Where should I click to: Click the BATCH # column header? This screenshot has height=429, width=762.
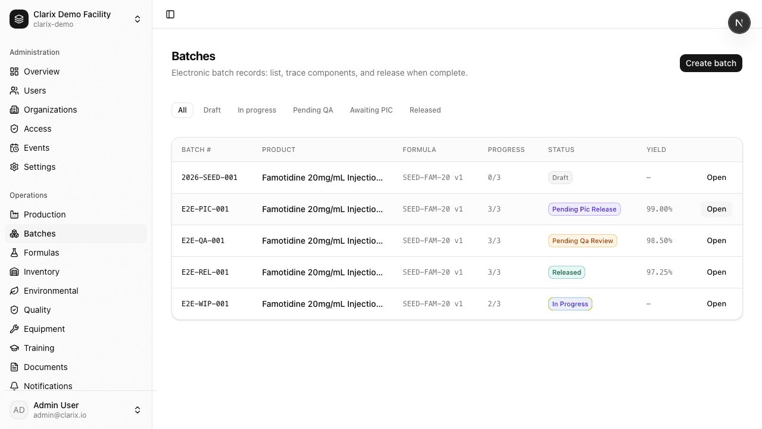pyautogui.click(x=196, y=150)
